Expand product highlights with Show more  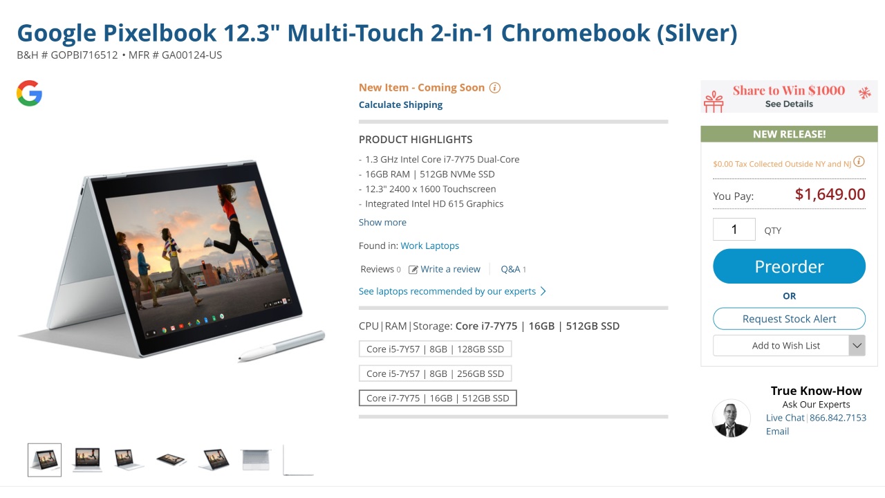point(382,223)
